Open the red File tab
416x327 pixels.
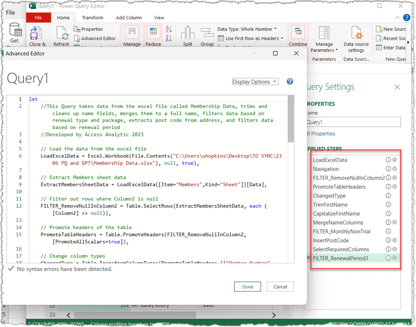[x=39, y=18]
